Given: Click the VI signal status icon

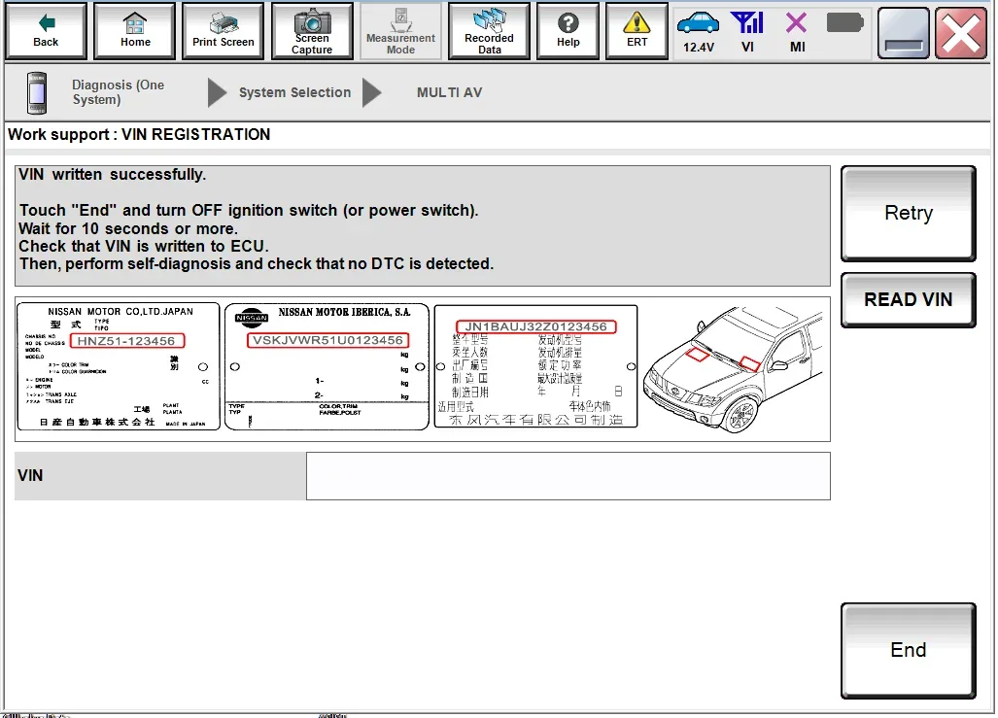Looking at the screenshot, I should click(x=747, y=23).
